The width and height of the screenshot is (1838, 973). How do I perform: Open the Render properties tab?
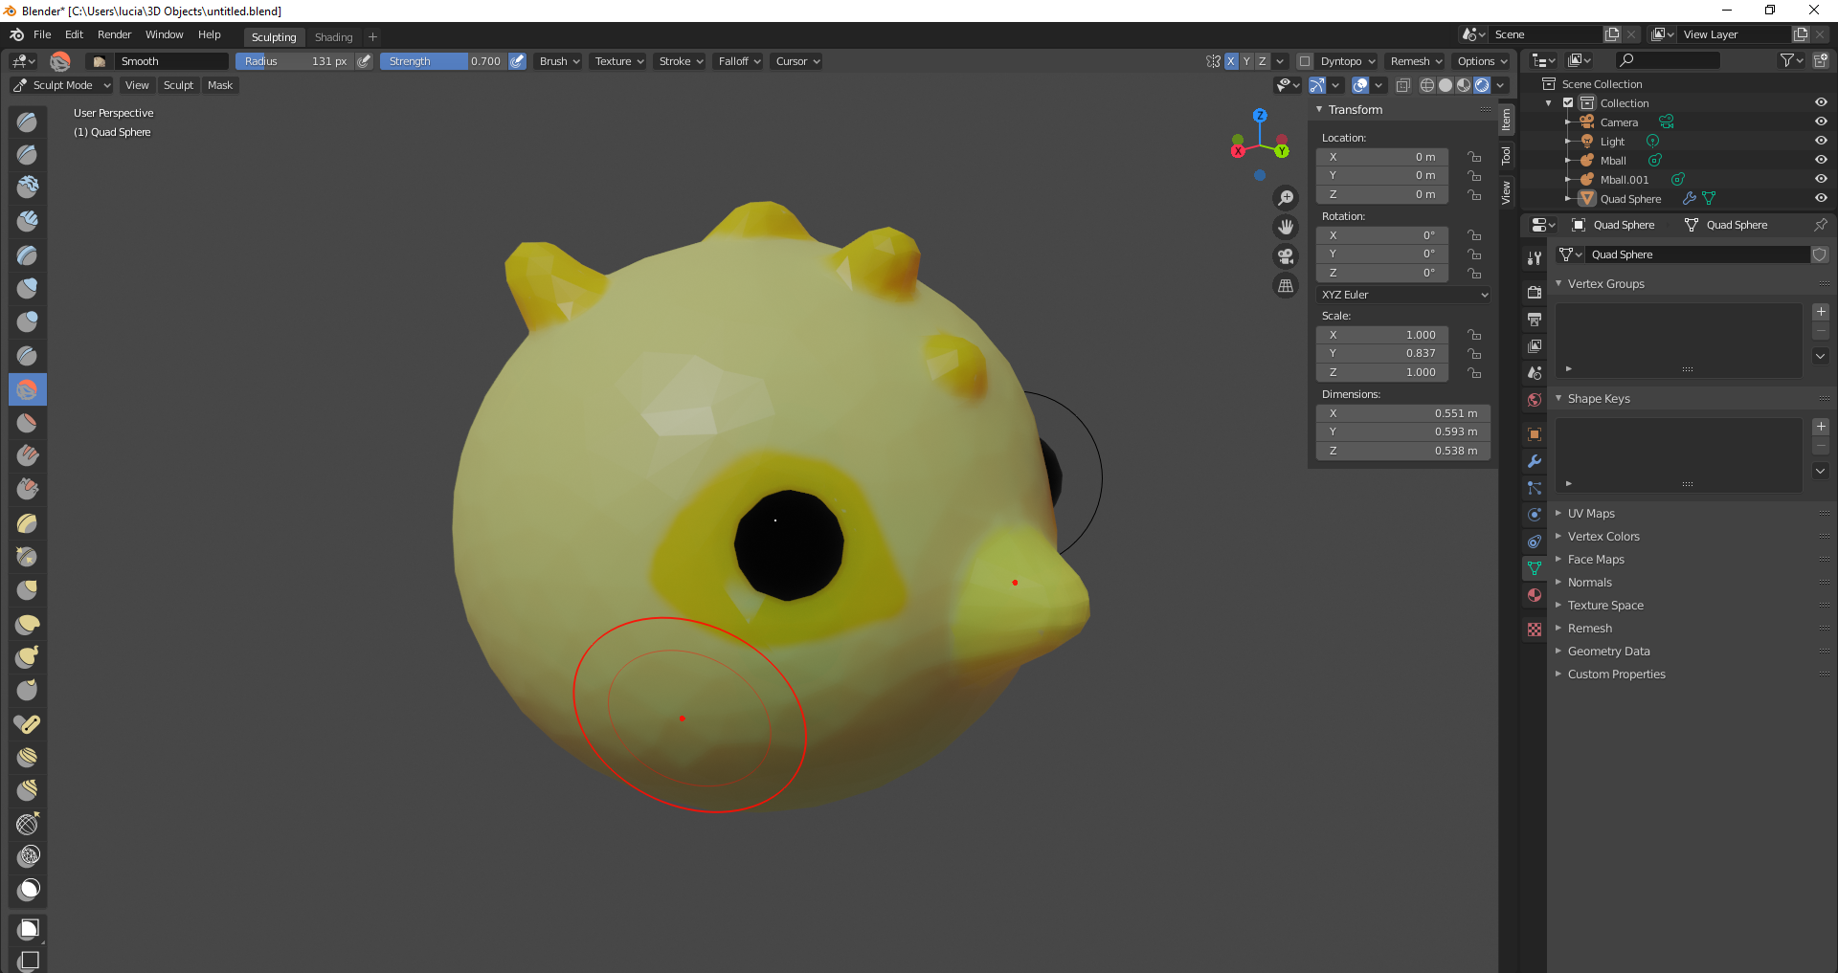[1535, 292]
